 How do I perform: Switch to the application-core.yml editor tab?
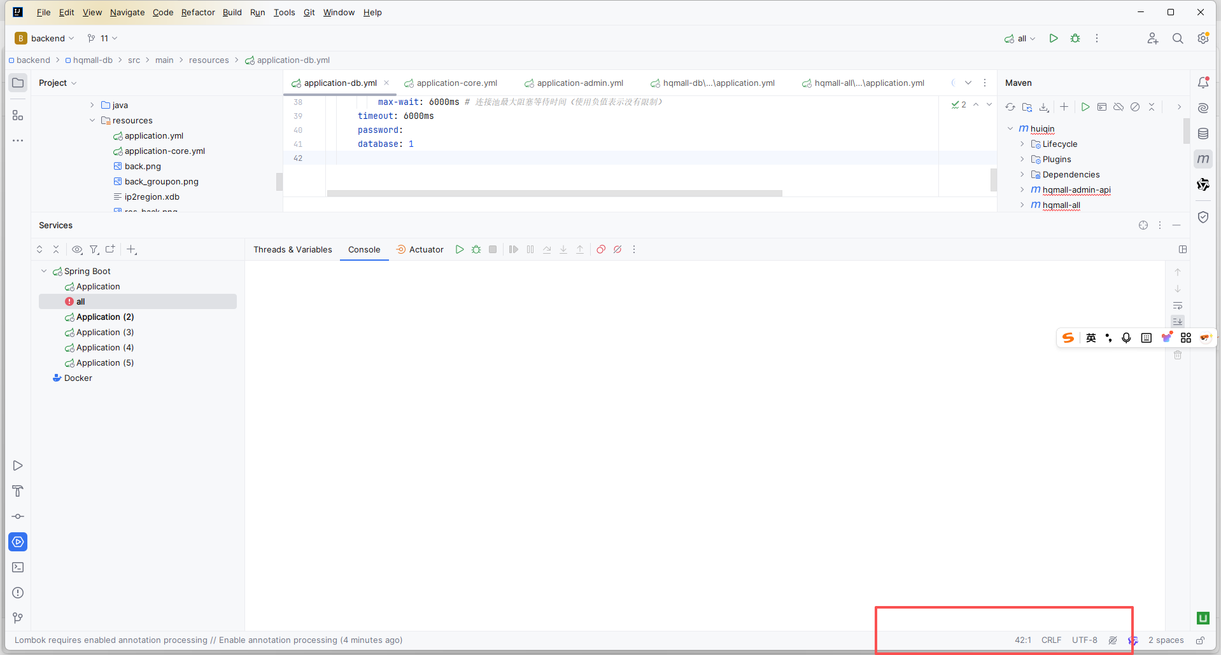point(456,83)
